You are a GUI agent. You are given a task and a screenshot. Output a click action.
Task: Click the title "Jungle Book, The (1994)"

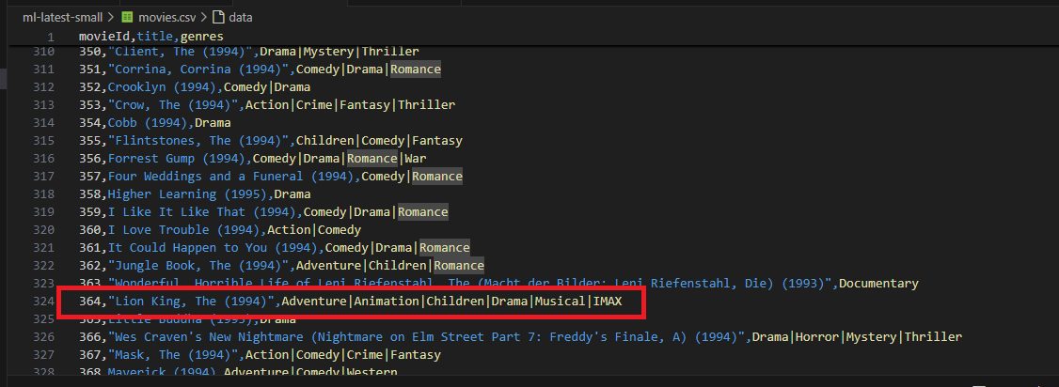click(198, 266)
